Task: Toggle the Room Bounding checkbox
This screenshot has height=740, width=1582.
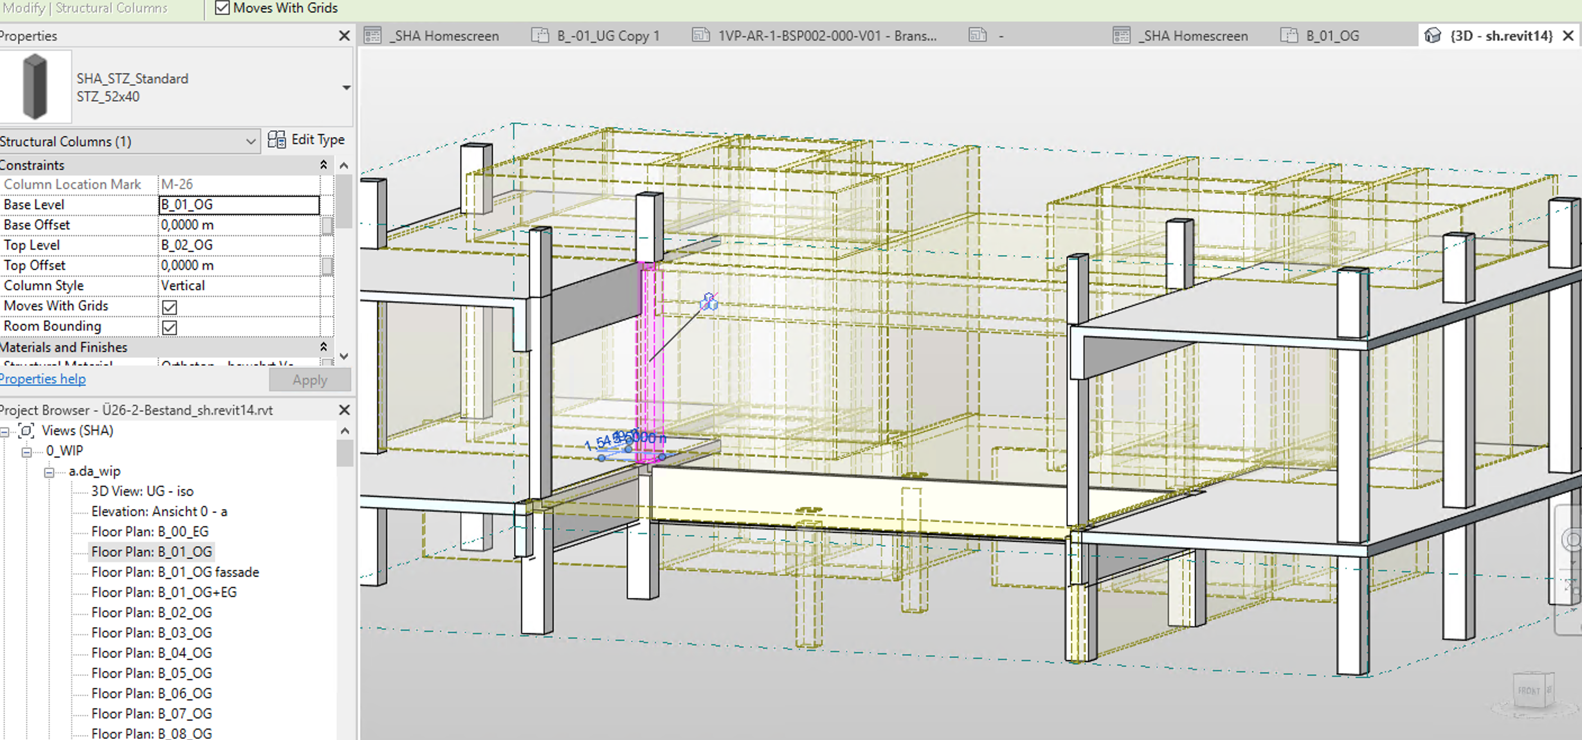Action: (169, 327)
